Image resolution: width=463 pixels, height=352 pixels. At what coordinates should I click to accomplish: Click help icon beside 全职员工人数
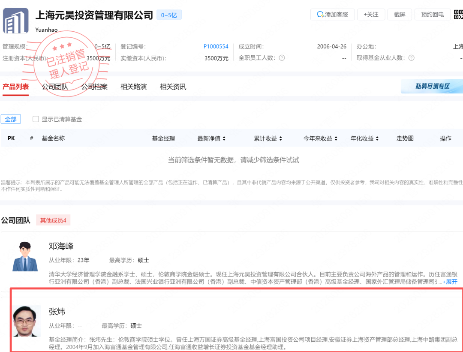(x=282, y=58)
